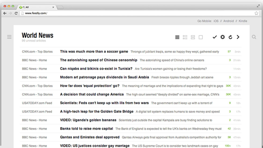Open the iOS mobile link
The width and height of the screenshot is (263, 148).
click(x=216, y=21)
